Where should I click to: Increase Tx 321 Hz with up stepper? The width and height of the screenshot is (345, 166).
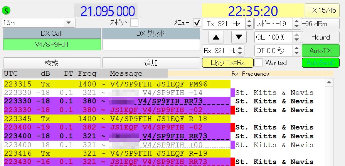(x=249, y=21)
